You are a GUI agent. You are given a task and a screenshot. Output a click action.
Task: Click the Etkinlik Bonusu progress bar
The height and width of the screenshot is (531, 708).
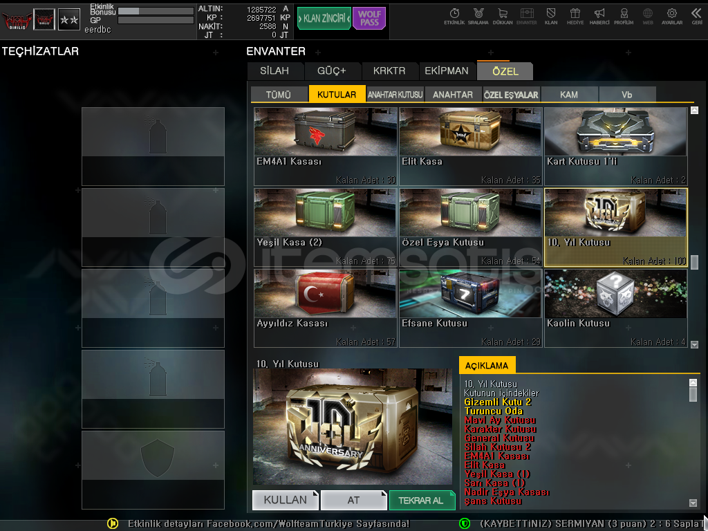click(156, 11)
